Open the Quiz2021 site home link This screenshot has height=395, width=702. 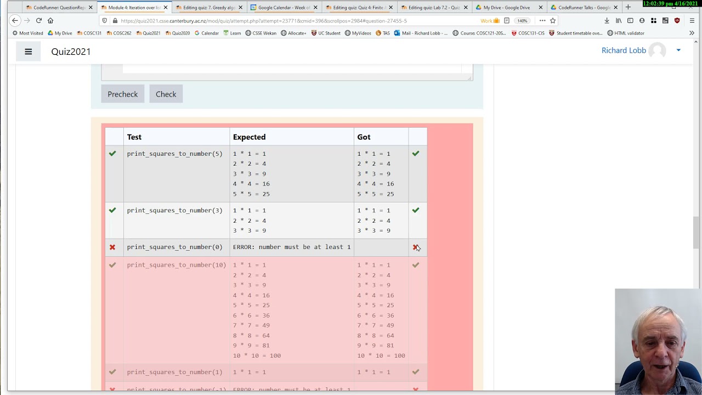point(71,52)
